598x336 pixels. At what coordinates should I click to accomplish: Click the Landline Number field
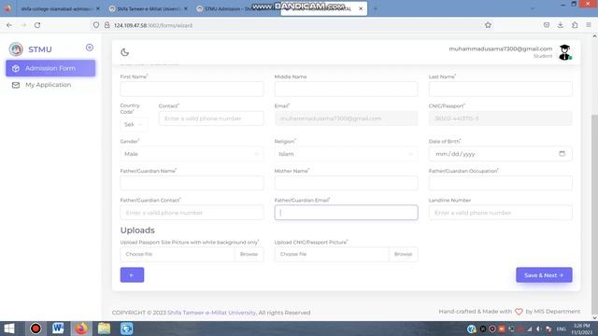pyautogui.click(x=501, y=213)
